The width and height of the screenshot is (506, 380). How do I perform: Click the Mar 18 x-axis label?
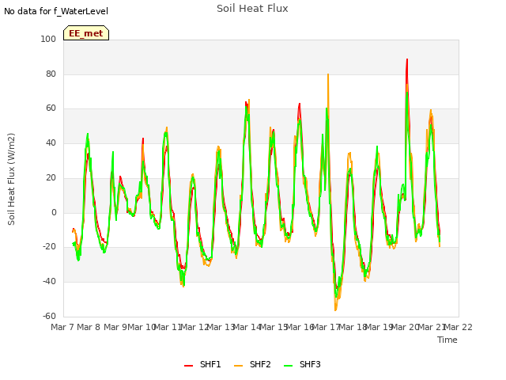353,327
